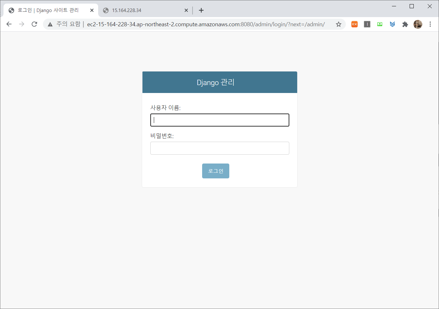Open the Extensions puzzle piece menu
This screenshot has height=309, width=439.
point(405,24)
